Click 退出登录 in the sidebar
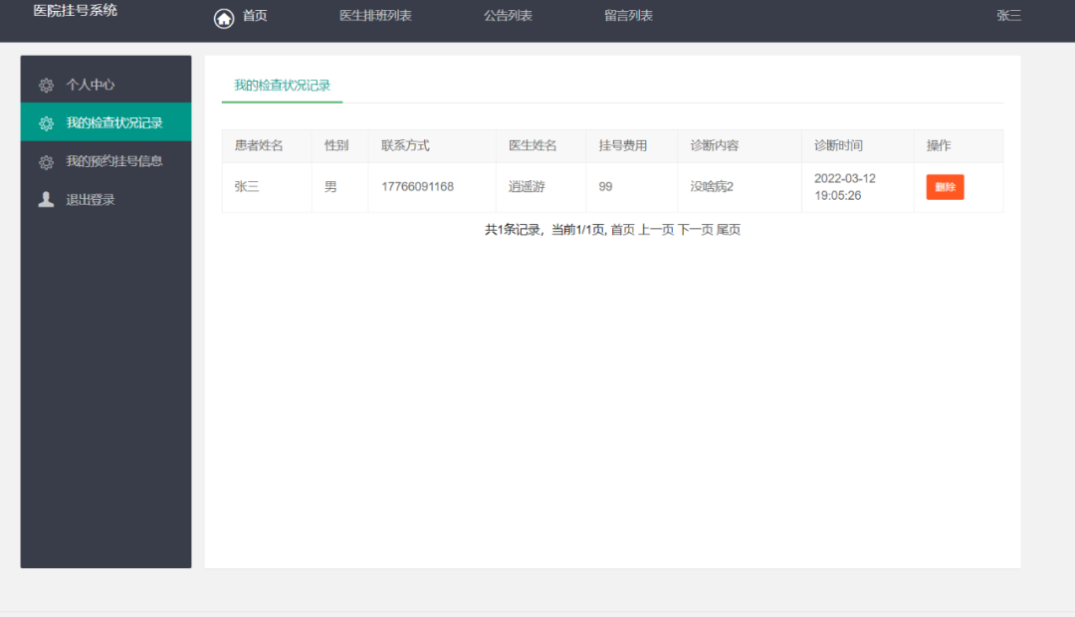 (x=106, y=199)
